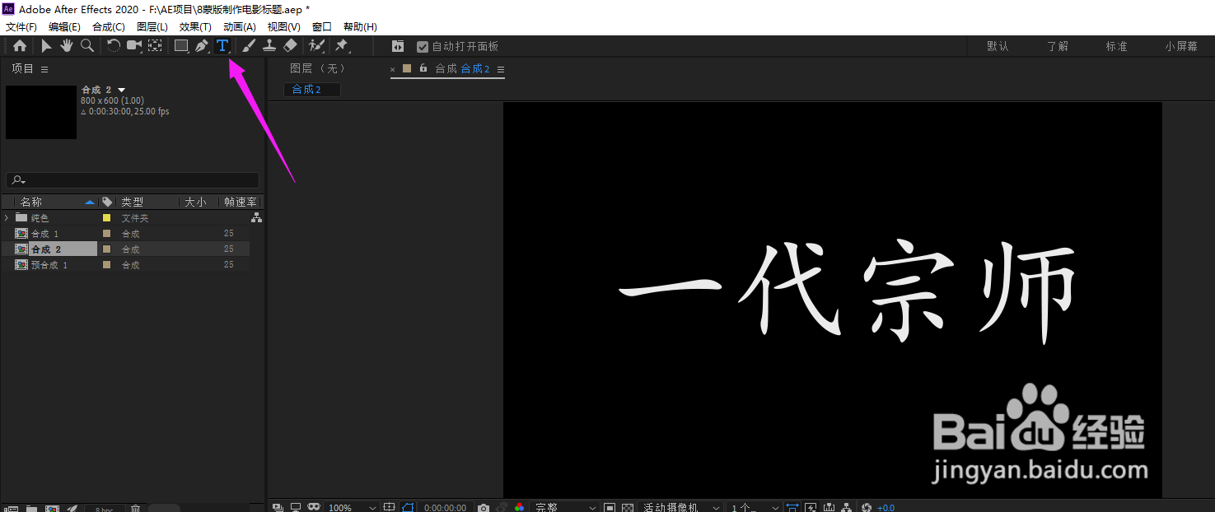Select the Eraser tool
Image resolution: width=1215 pixels, height=512 pixels.
click(x=290, y=46)
